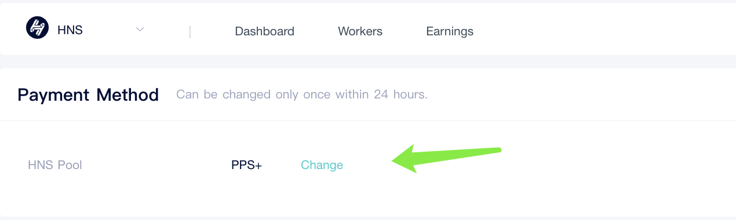The image size is (736, 220).
Task: Open the coin selector chevron
Action: 140,29
